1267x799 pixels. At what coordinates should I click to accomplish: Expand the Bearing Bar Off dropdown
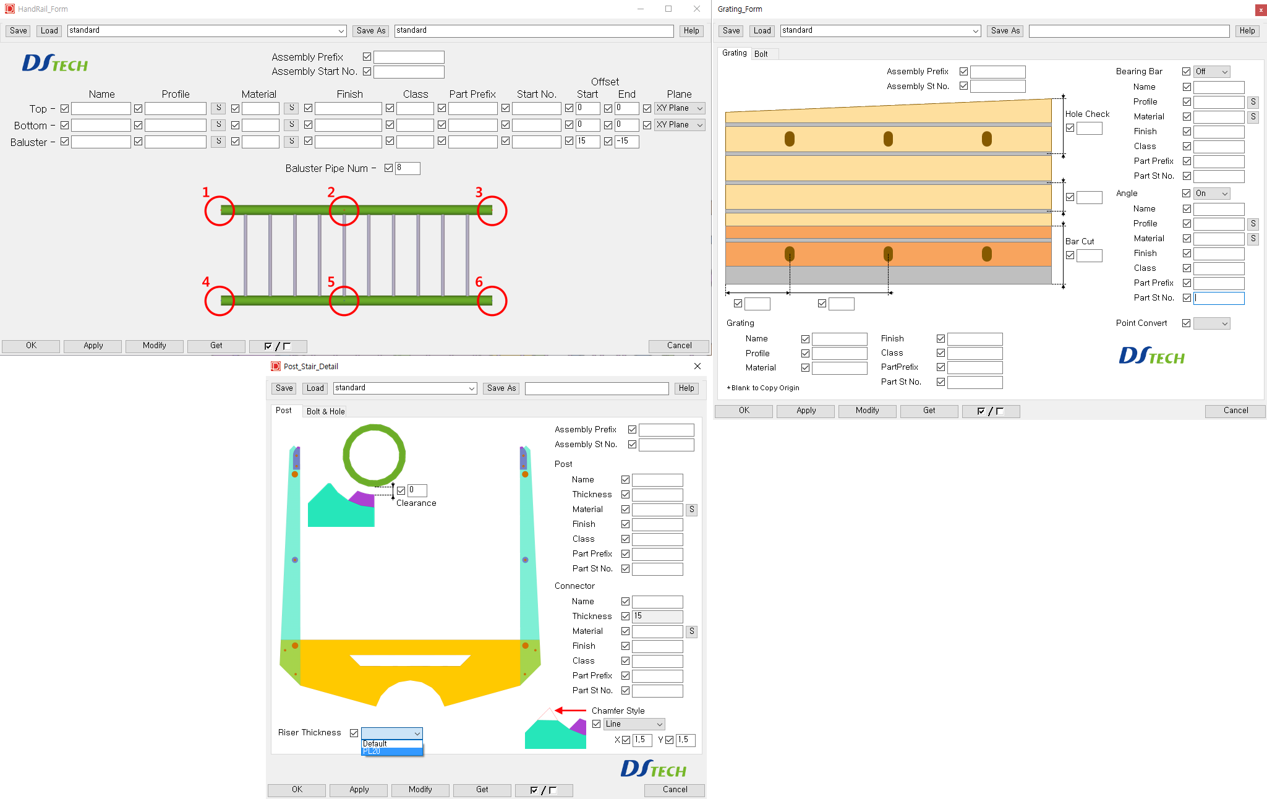tap(1211, 72)
